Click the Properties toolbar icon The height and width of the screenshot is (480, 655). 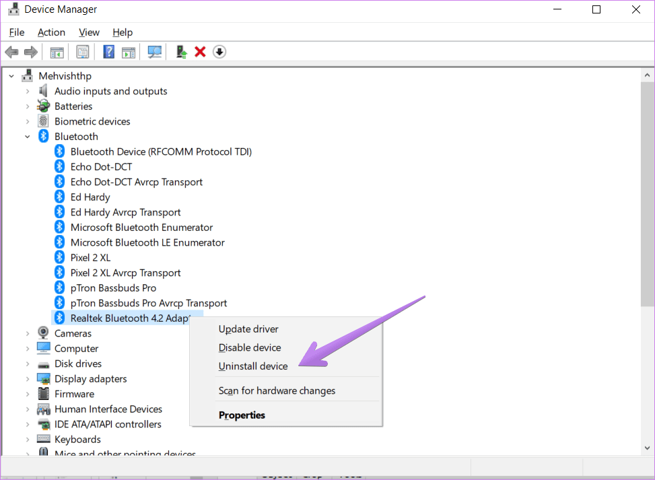pos(83,52)
